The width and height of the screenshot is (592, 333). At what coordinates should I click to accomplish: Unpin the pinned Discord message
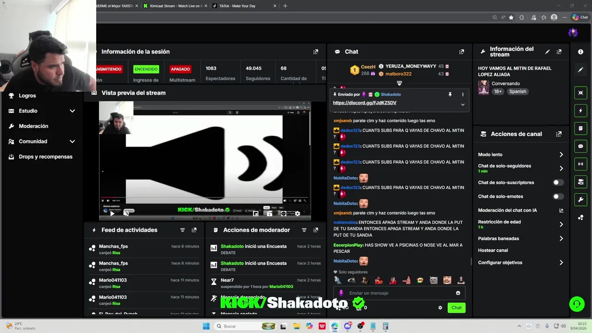450,94
